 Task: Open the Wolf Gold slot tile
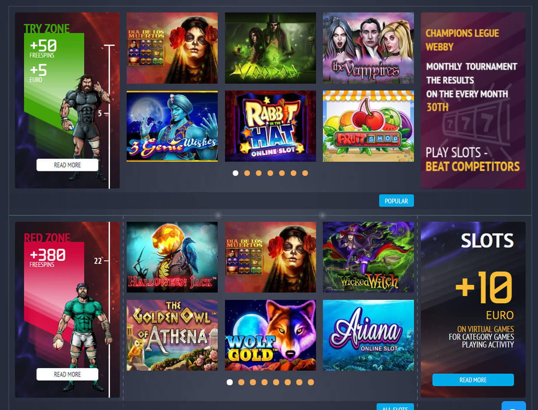pos(270,335)
